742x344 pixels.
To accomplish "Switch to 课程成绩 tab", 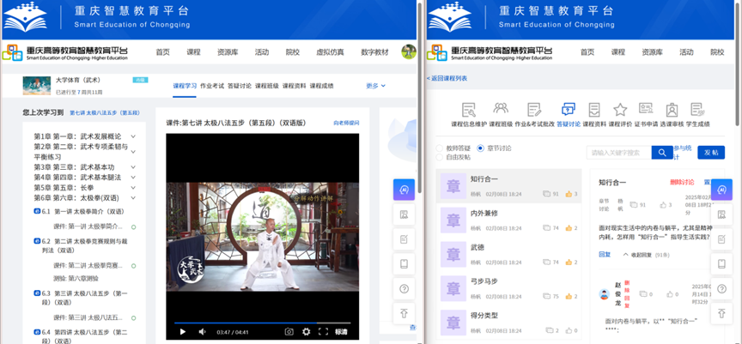I will (x=322, y=86).
